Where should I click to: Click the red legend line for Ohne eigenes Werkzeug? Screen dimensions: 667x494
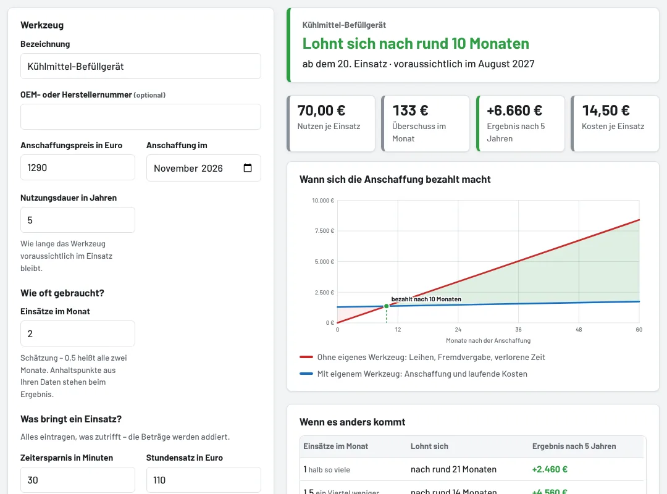tap(306, 357)
